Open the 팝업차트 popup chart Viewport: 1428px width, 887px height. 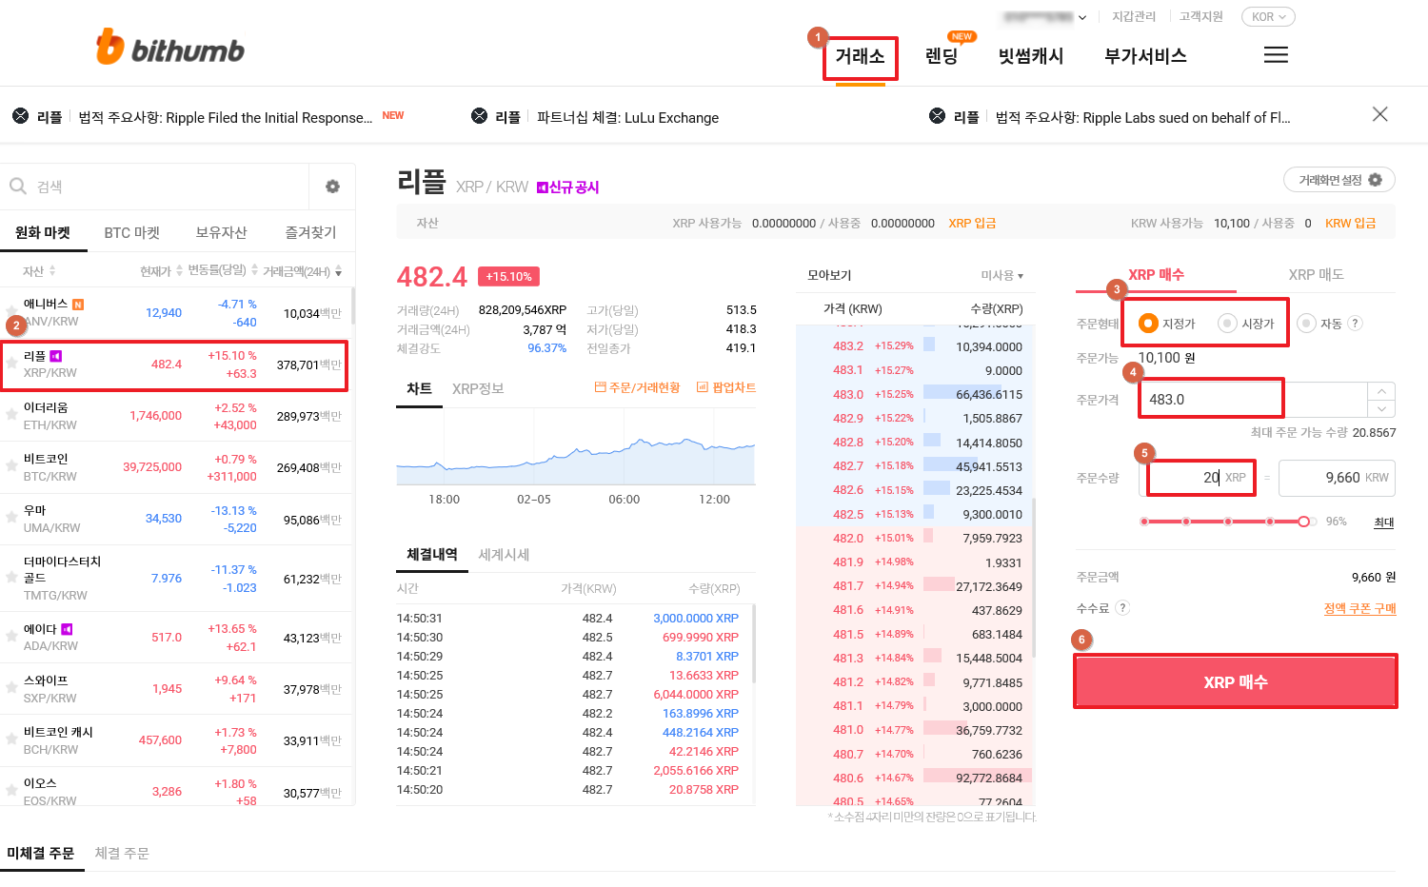coord(726,387)
